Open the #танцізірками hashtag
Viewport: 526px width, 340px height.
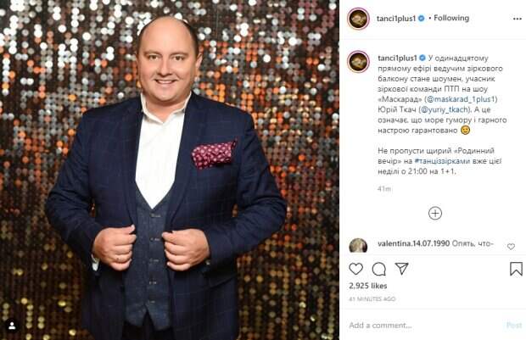443,161
